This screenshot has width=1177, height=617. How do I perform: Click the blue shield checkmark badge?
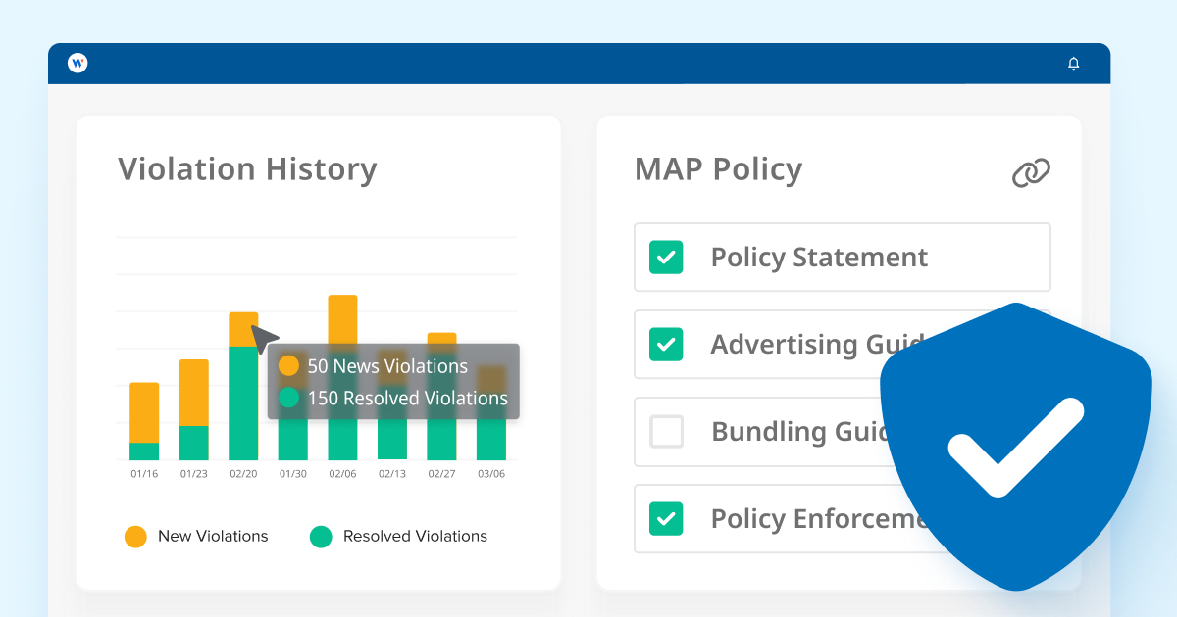(1015, 446)
